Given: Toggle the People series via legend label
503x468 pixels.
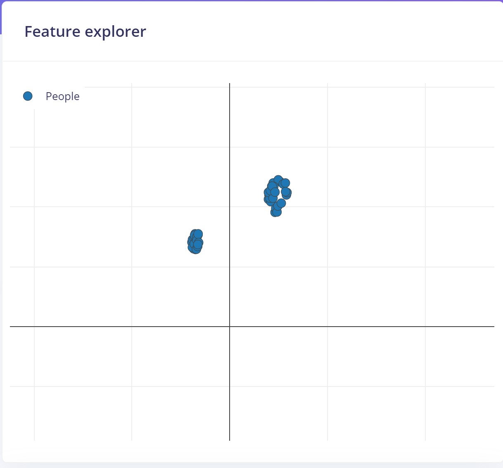Looking at the screenshot, I should (x=62, y=96).
